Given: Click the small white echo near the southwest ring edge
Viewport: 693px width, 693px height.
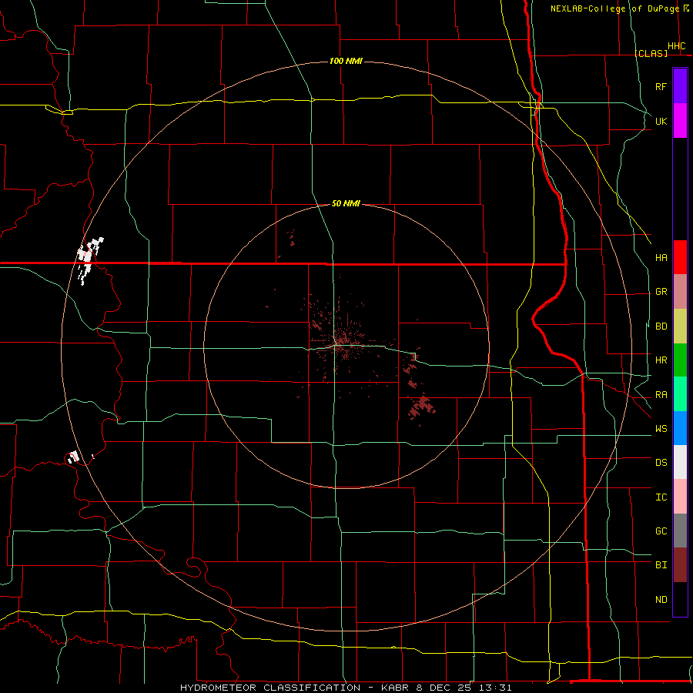Looking at the screenshot, I should (73, 457).
